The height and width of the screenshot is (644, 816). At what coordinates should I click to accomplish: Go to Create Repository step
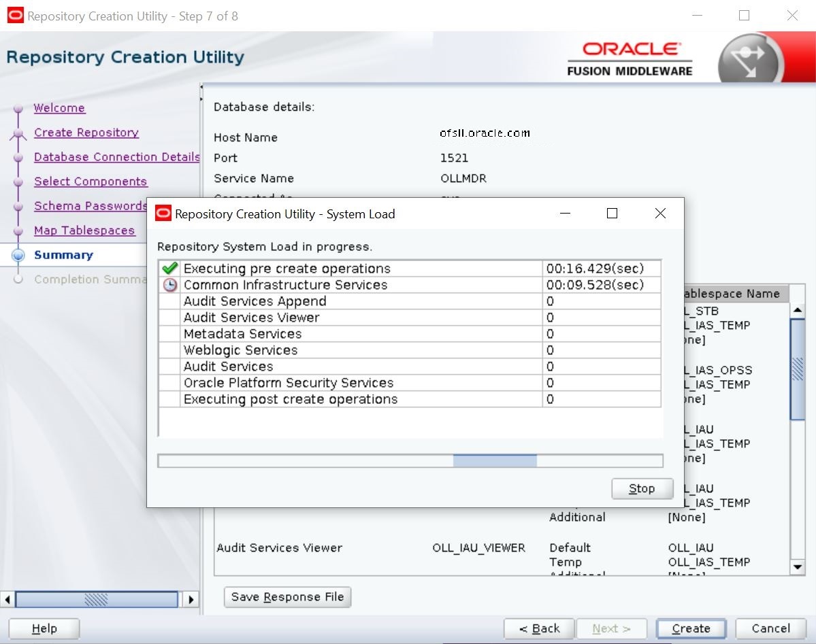point(86,133)
